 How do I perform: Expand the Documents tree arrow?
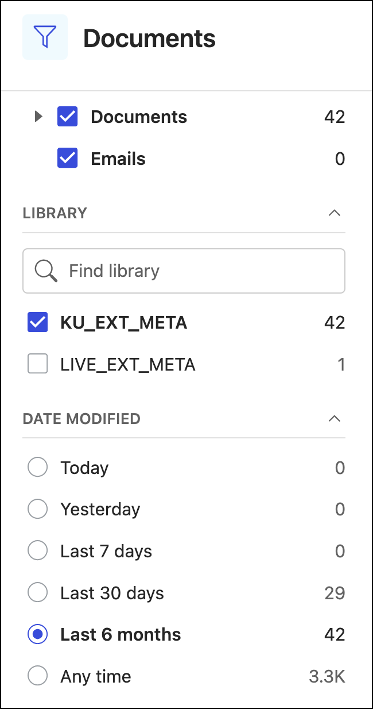(x=38, y=117)
